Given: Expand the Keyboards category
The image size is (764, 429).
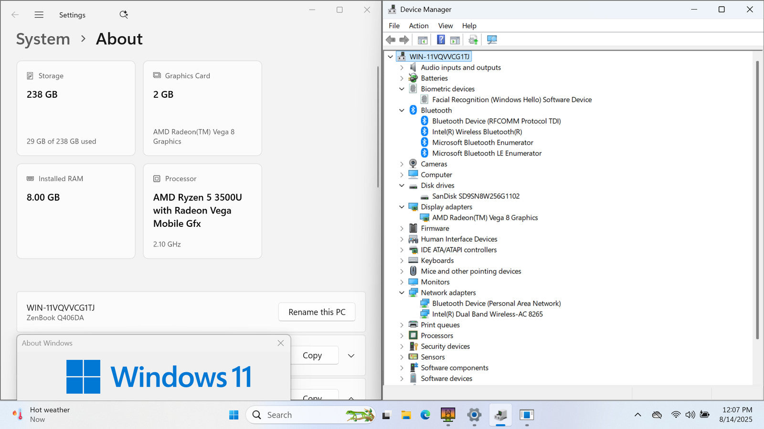Looking at the screenshot, I should point(402,261).
